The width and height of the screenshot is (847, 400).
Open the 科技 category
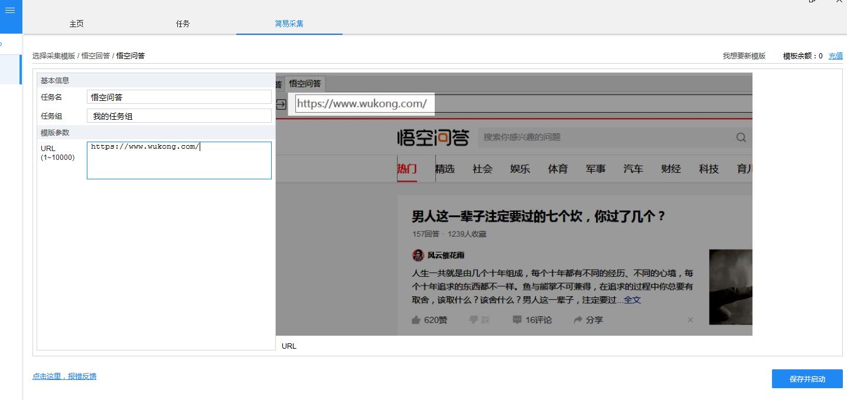[708, 169]
